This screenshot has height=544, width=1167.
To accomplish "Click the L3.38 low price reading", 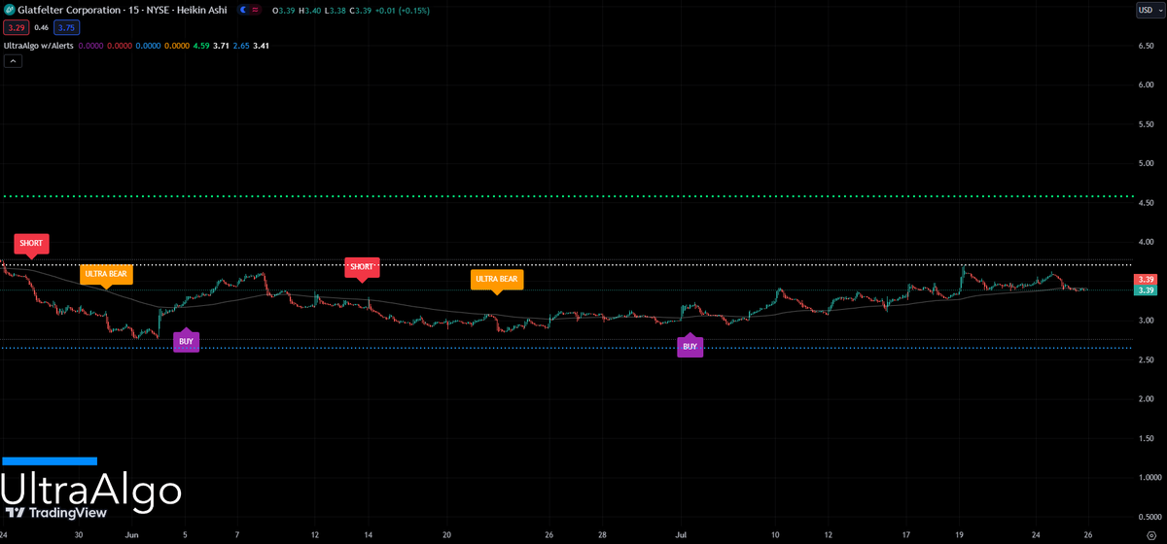I will [337, 11].
